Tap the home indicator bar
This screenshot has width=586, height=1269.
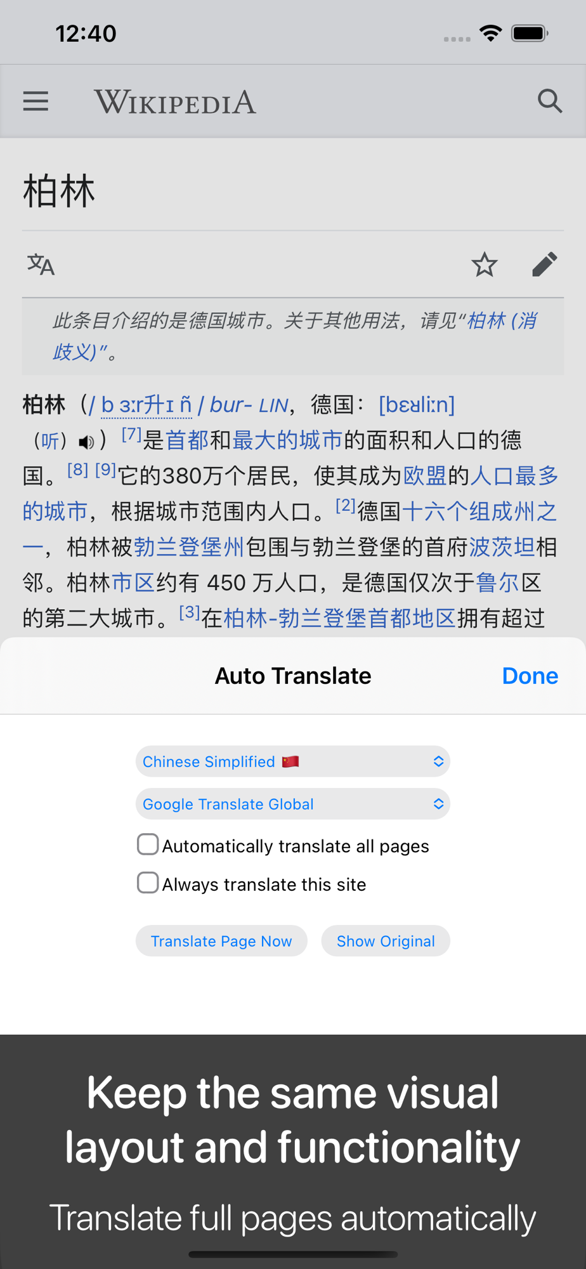click(x=293, y=1254)
